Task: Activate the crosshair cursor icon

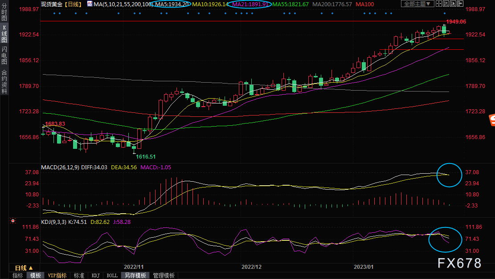Action: pos(439,4)
